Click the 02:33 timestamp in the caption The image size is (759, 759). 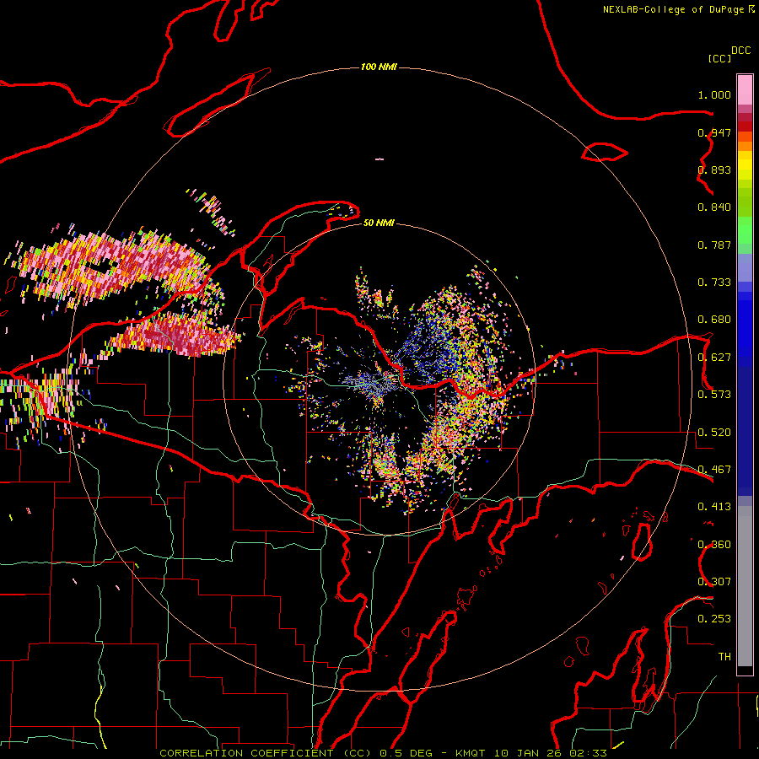click(x=588, y=753)
